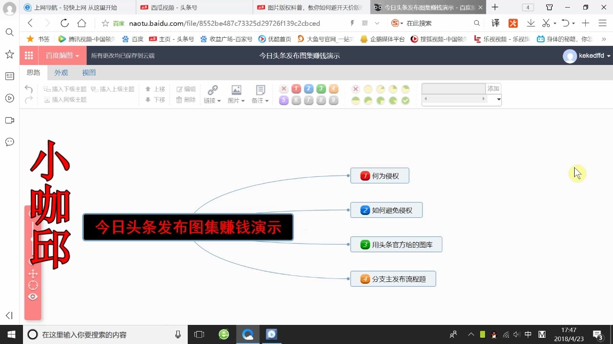
Task: Toggle the navigator eye icon on red sidebar
Action: 33,297
